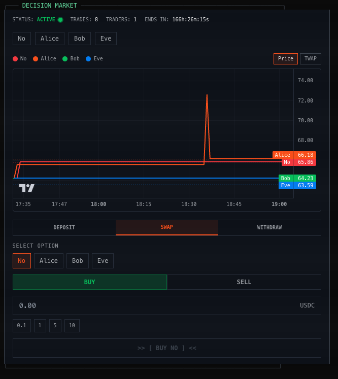Choose Bob under Select Option

point(77,261)
